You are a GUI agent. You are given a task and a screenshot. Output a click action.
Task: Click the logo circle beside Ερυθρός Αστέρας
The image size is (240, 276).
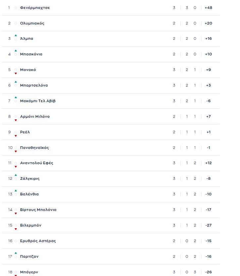point(16,241)
